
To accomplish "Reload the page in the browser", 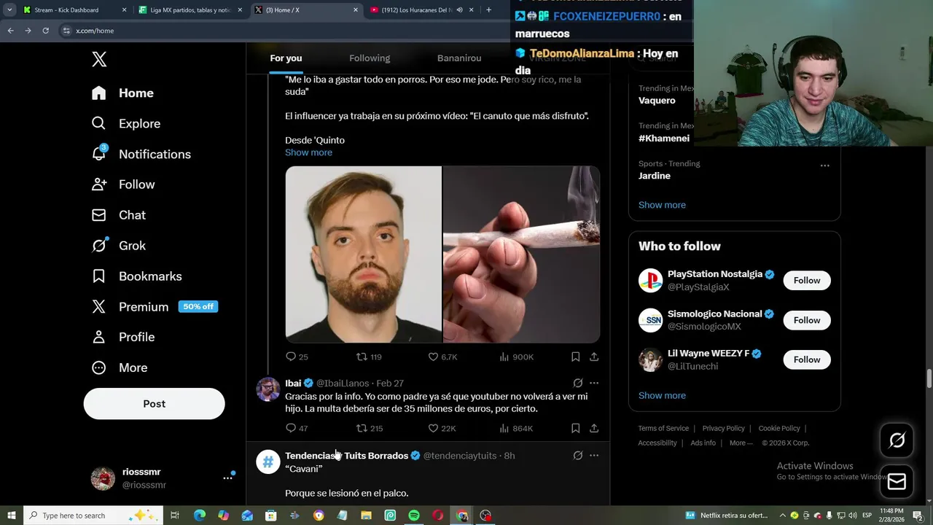I will point(45,31).
